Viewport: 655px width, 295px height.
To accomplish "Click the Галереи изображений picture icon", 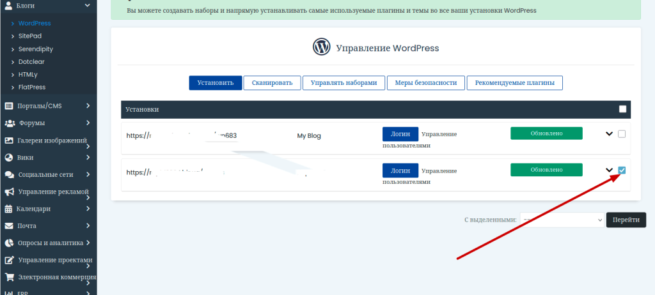I will 9,140.
